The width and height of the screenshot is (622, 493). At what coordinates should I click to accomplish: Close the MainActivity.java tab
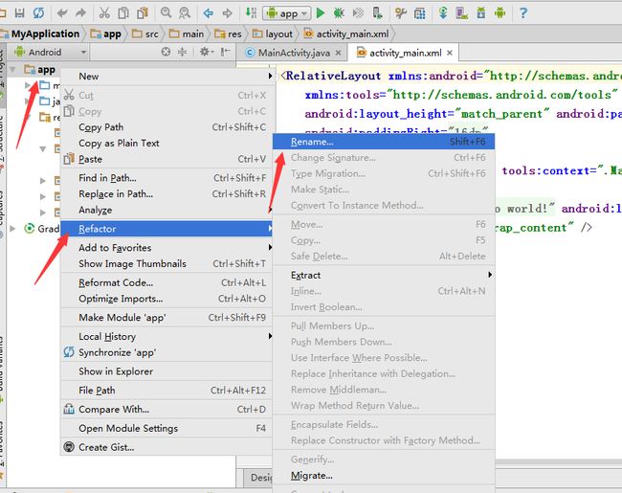pyautogui.click(x=338, y=53)
